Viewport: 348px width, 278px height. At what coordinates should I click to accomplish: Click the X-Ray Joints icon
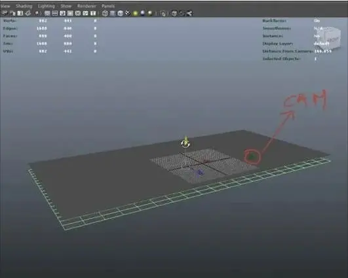189,14
